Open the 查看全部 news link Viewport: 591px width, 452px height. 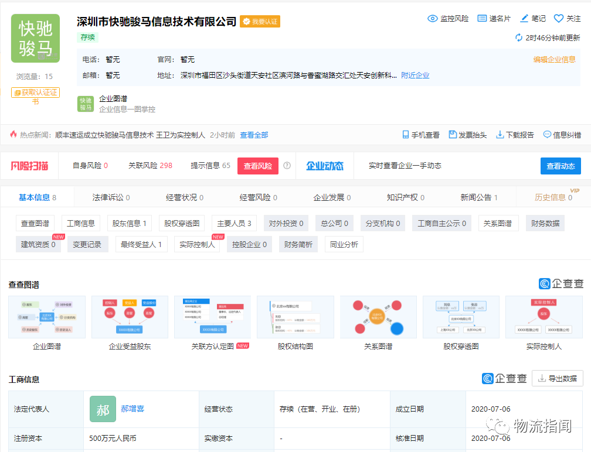[x=254, y=135]
